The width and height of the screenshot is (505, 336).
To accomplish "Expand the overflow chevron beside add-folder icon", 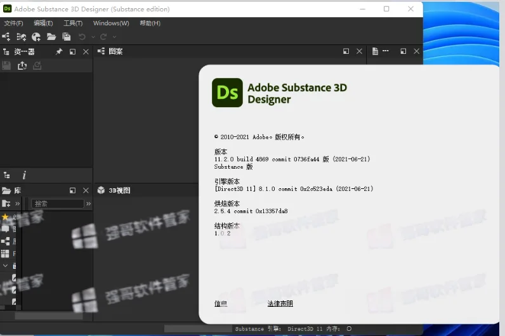I will (x=17, y=204).
